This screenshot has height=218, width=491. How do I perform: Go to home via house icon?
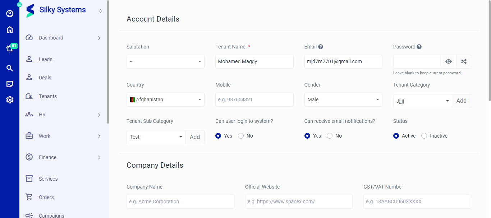pyautogui.click(x=10, y=29)
